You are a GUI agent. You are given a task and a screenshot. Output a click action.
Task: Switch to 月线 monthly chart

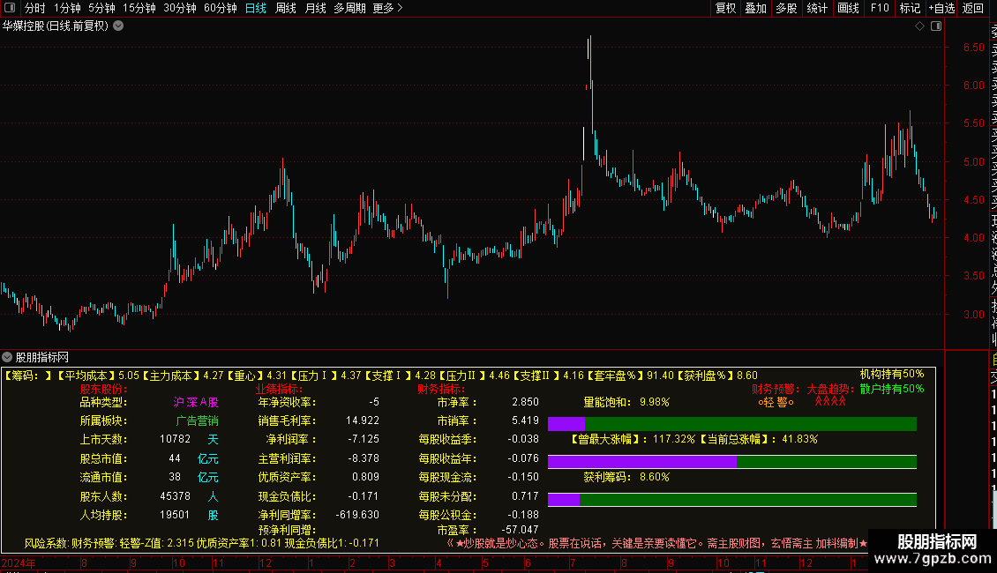(315, 8)
